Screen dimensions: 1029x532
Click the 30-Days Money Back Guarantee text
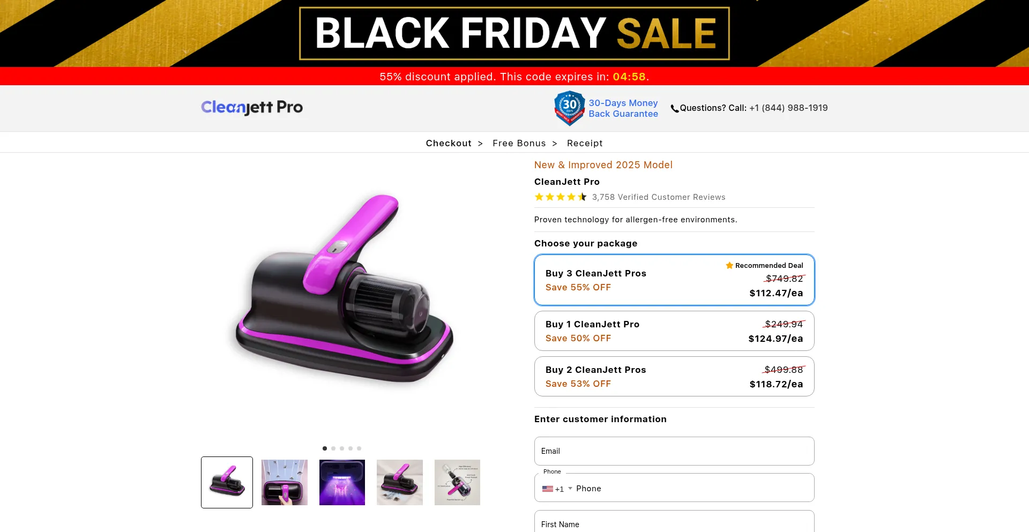tap(623, 108)
